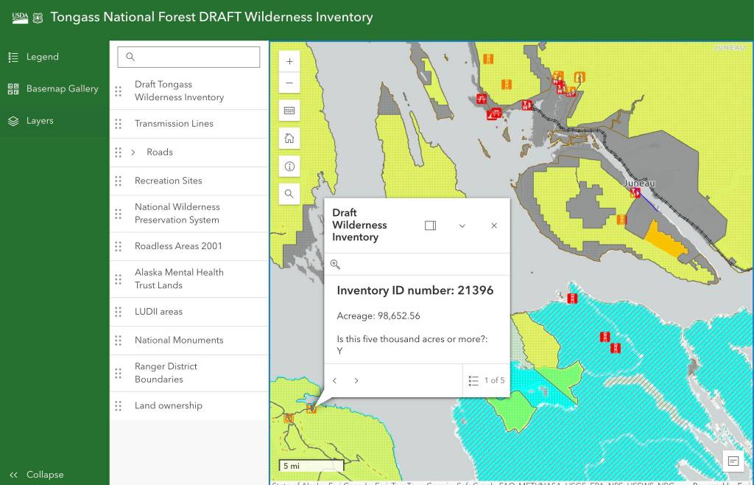Open the Legend panel
This screenshot has height=485, width=754.
tap(42, 57)
